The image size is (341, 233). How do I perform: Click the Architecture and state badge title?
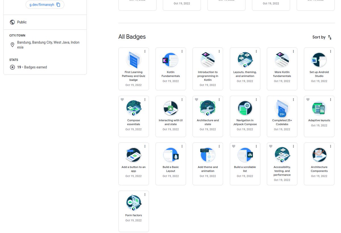pyautogui.click(x=208, y=122)
